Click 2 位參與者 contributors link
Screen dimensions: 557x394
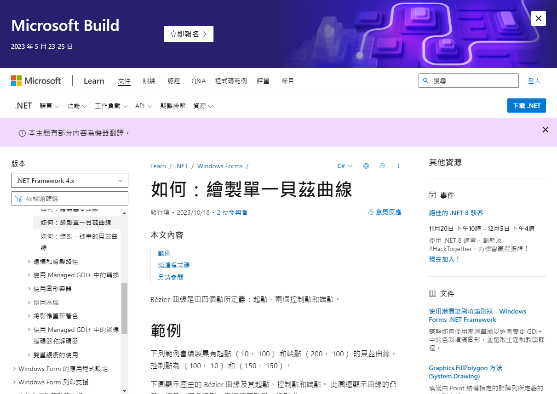tap(232, 212)
